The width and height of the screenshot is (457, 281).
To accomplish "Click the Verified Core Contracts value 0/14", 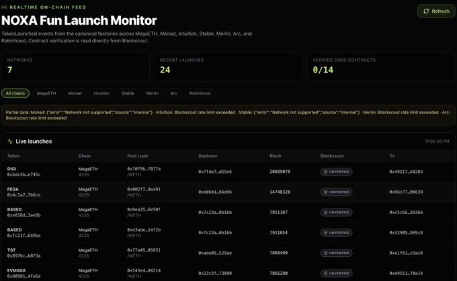I will [x=323, y=70].
